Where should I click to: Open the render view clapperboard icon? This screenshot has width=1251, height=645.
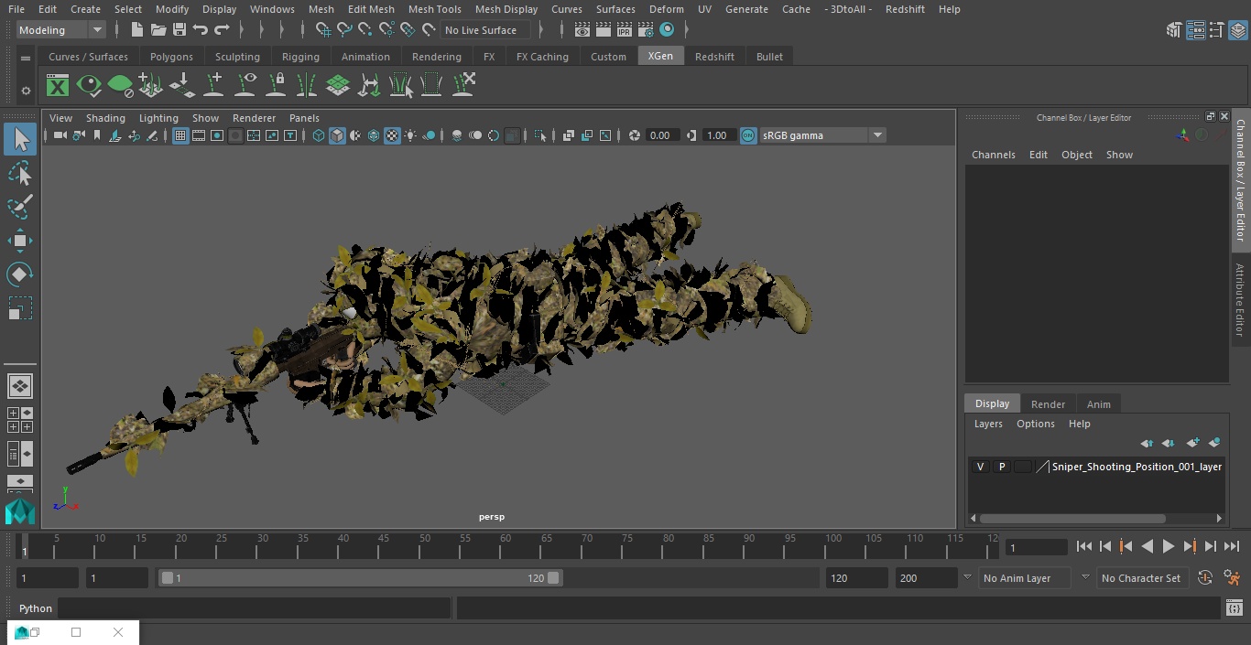click(x=582, y=30)
